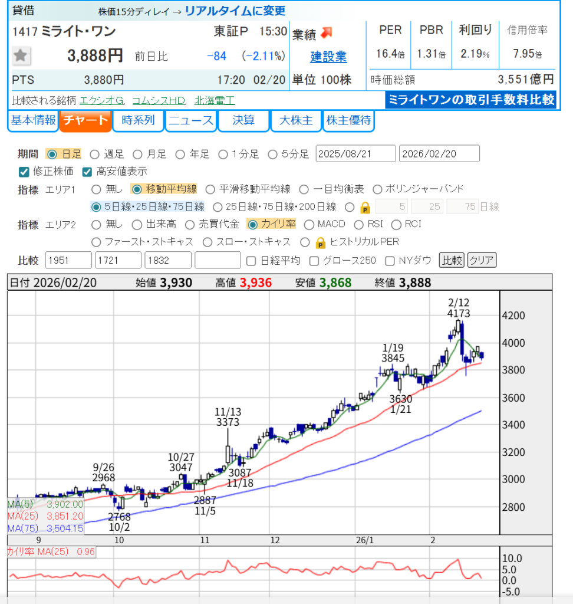The width and height of the screenshot is (573, 604).
Task: Click the comparison code field containing 1951
Action: (x=68, y=260)
